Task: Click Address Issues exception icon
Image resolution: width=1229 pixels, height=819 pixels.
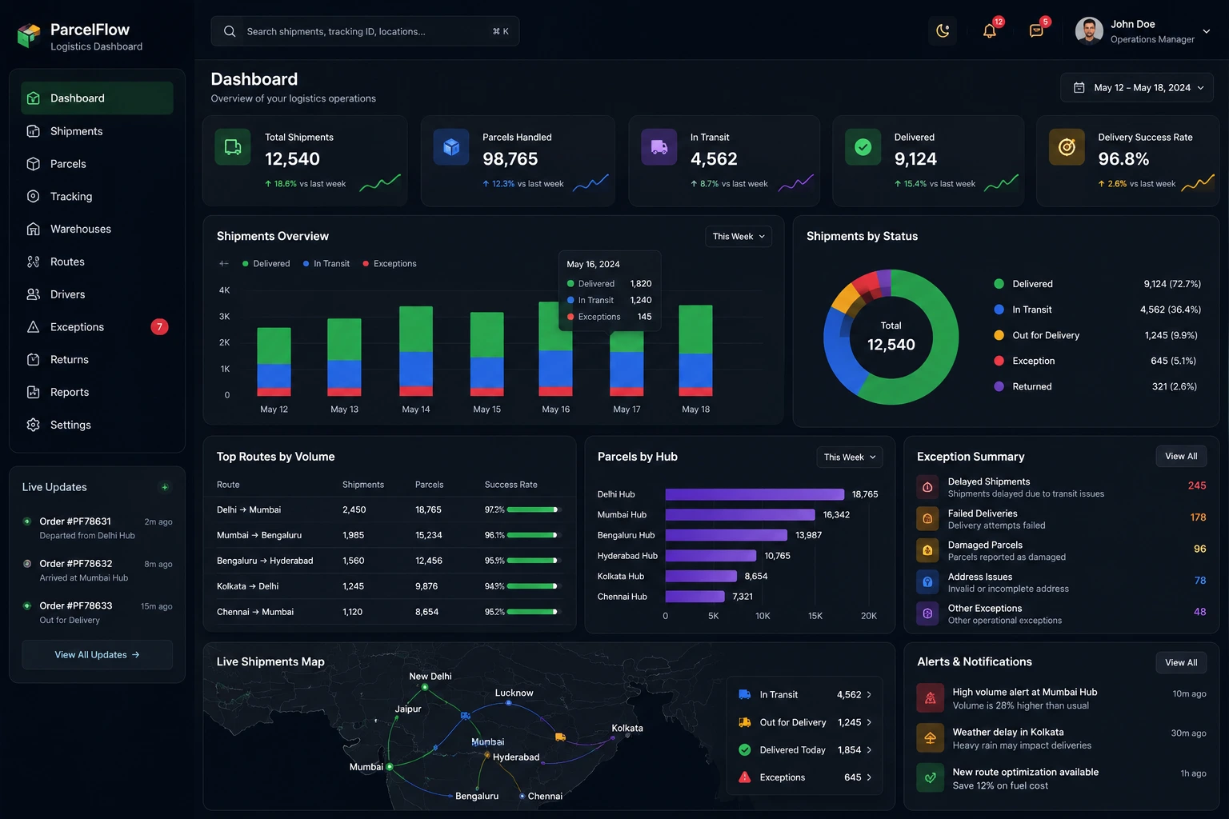Action: click(x=927, y=582)
